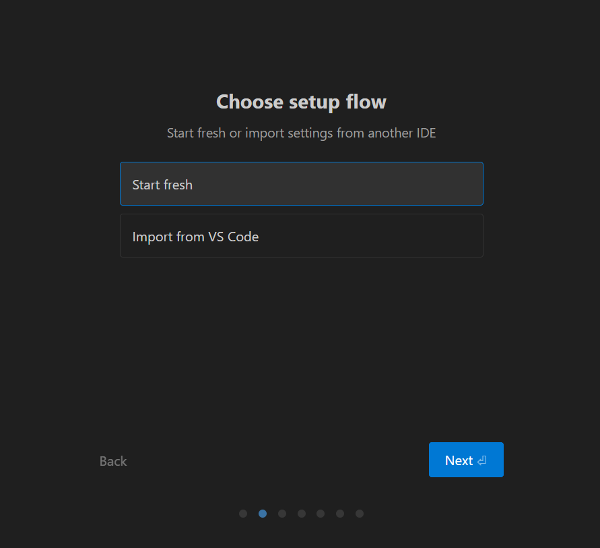Click the Next button
The image size is (600, 548).
click(465, 460)
